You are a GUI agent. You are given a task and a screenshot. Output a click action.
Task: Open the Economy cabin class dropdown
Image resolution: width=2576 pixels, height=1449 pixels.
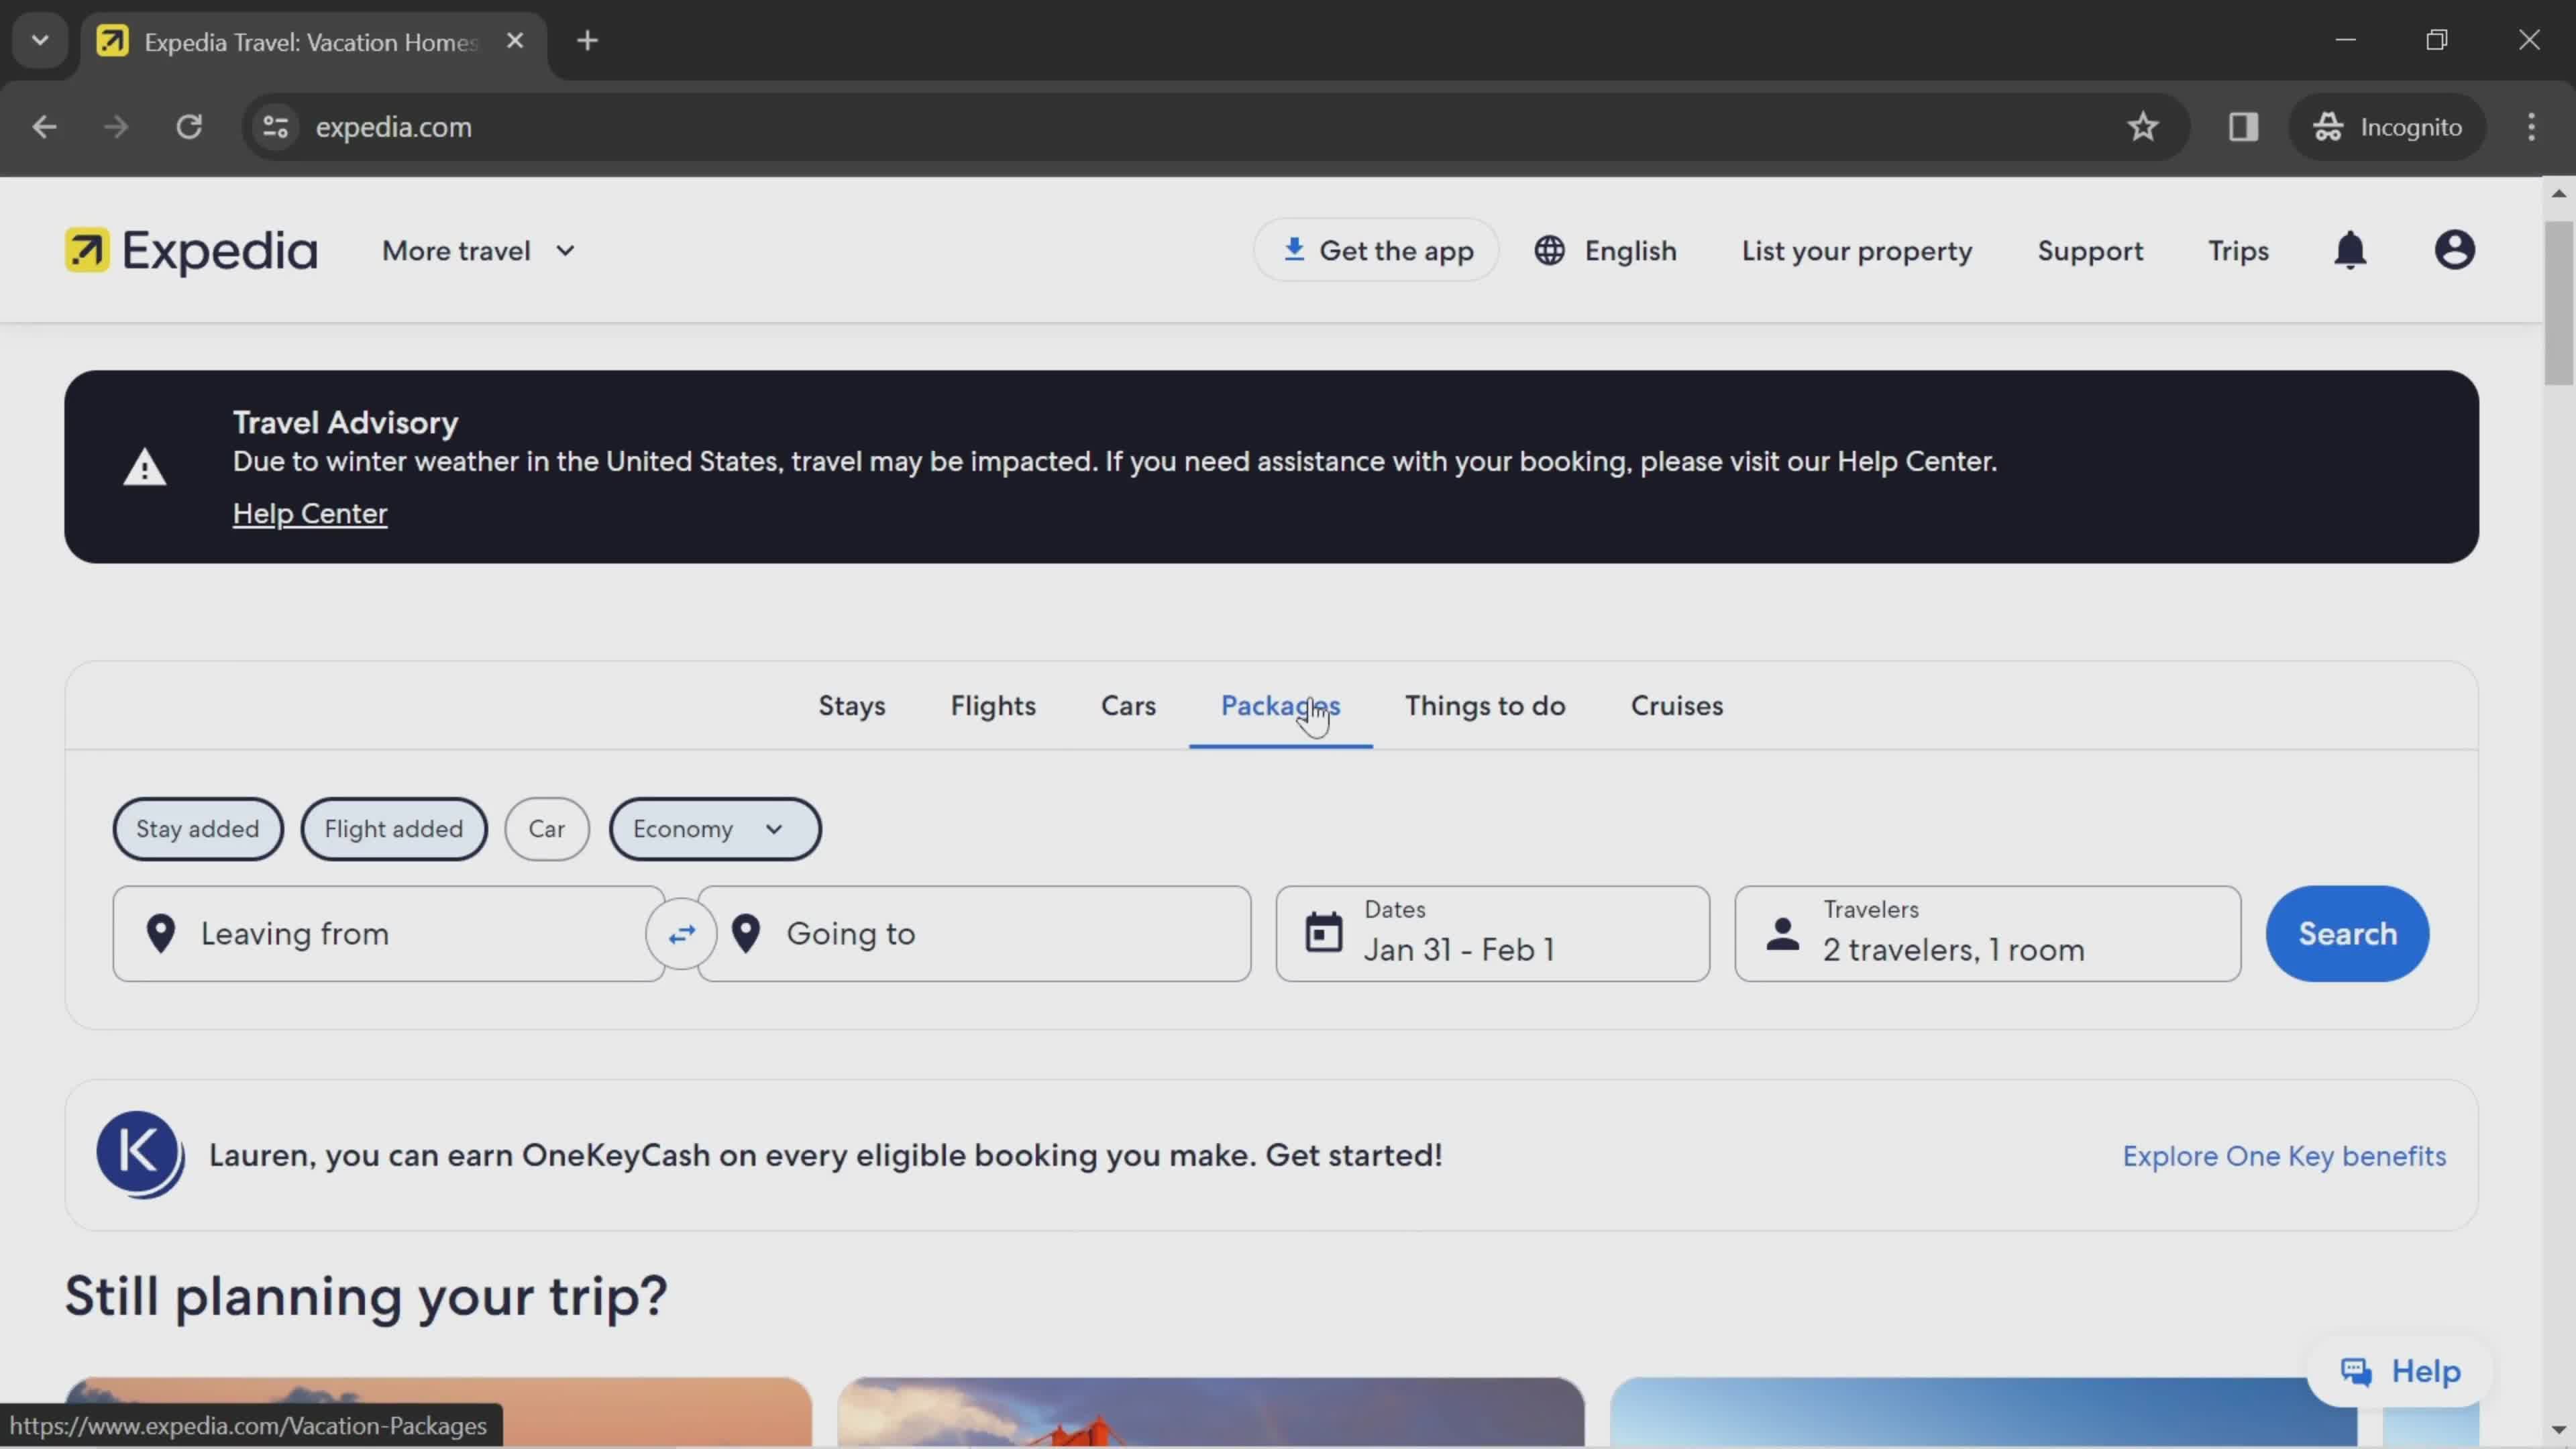click(x=715, y=828)
